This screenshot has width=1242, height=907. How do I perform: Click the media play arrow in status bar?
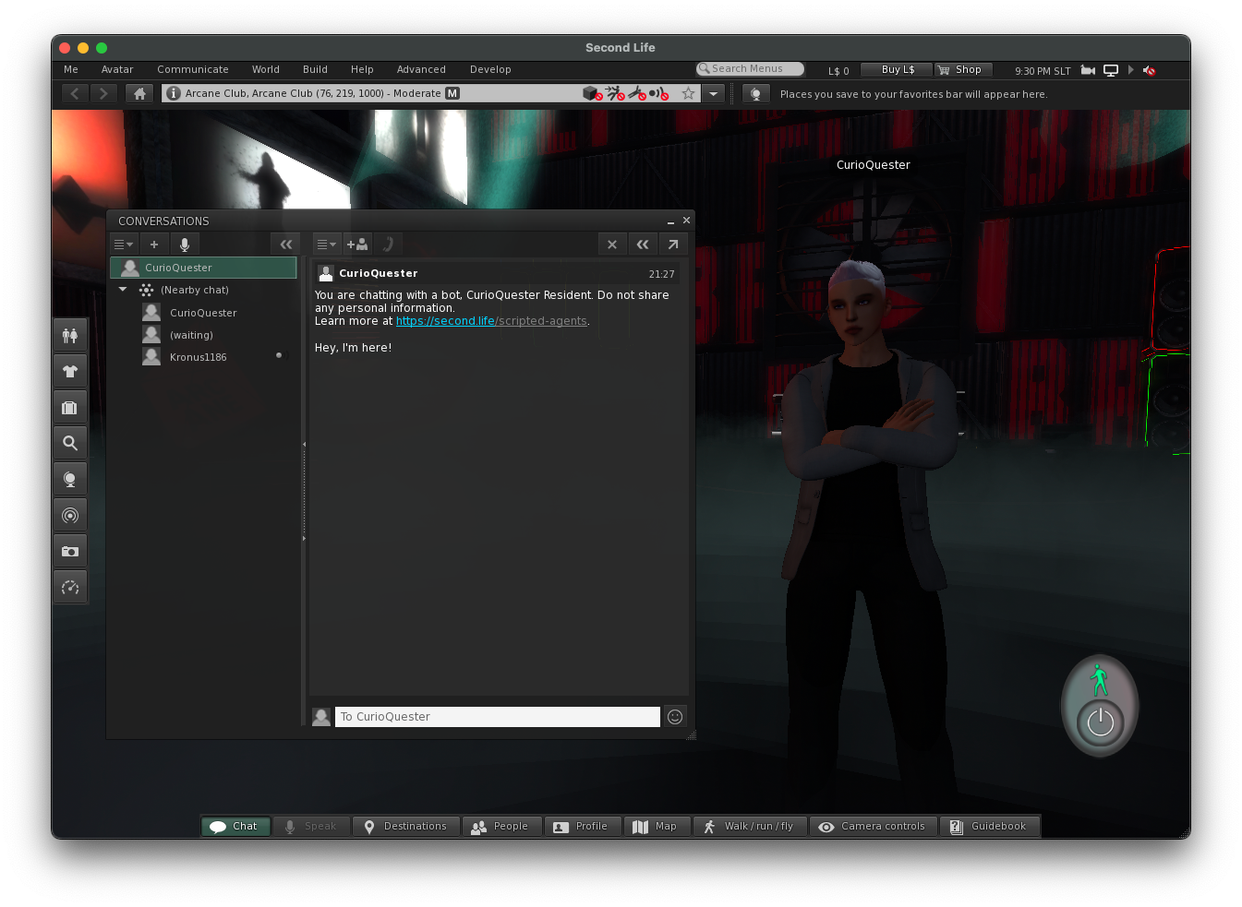pyautogui.click(x=1130, y=70)
